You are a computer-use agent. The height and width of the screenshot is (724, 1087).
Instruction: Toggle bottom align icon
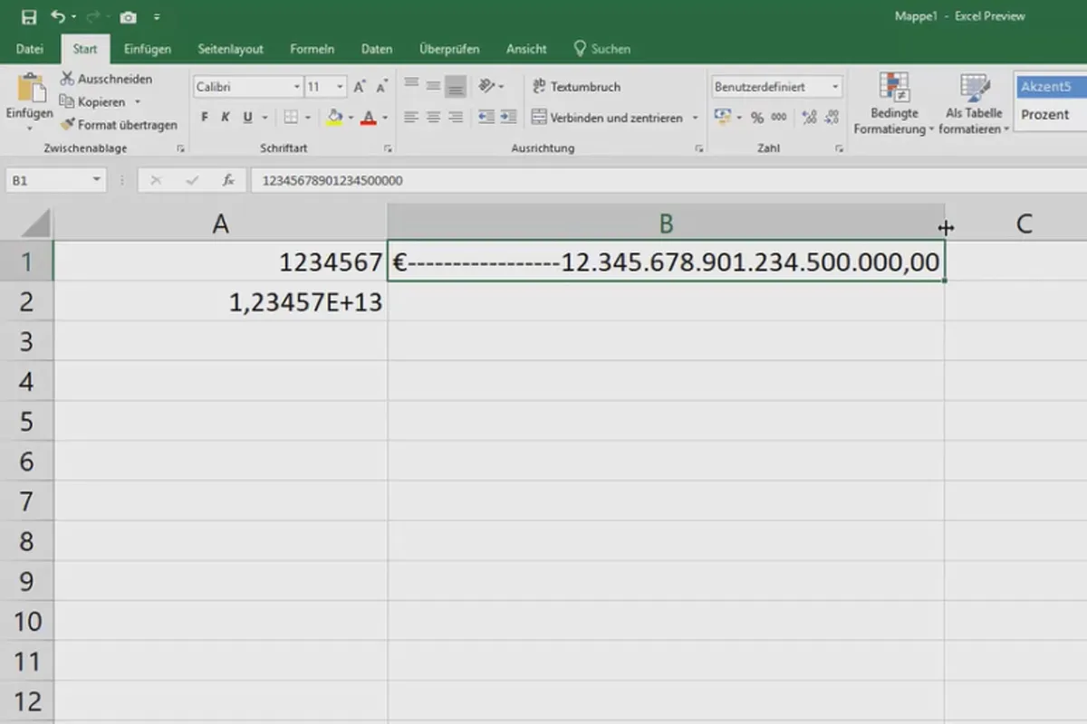click(x=456, y=87)
